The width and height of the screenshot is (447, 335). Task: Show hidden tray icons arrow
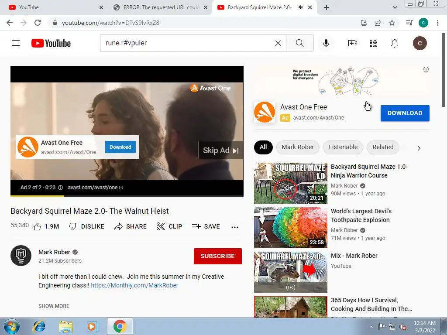tap(371, 327)
